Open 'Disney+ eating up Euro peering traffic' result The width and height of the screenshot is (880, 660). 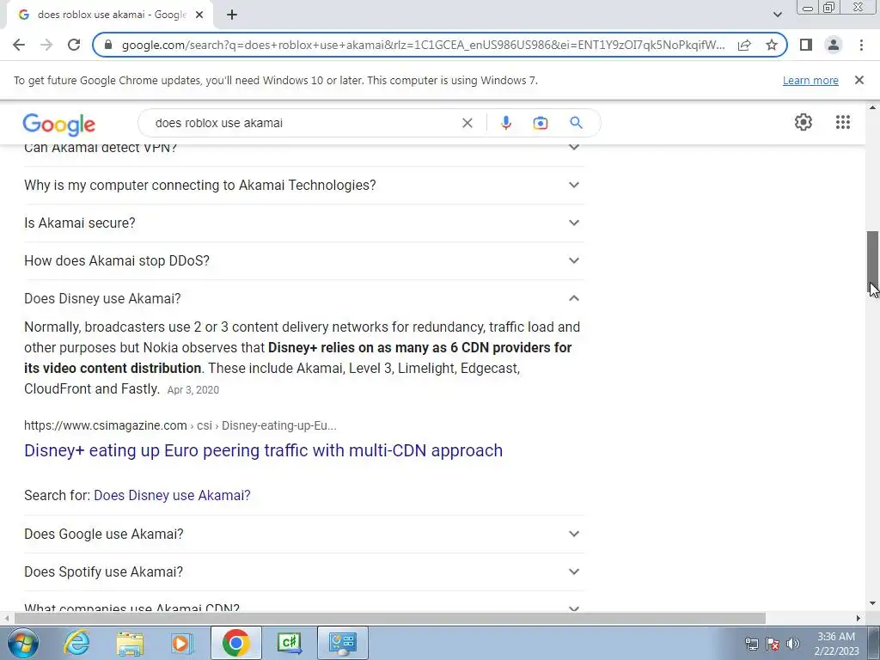(x=263, y=450)
